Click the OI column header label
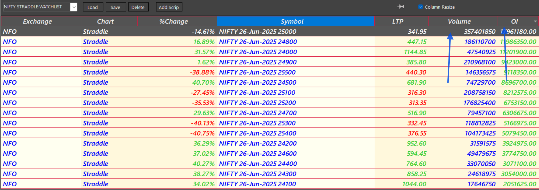This screenshot has height=190, width=539. click(x=514, y=21)
